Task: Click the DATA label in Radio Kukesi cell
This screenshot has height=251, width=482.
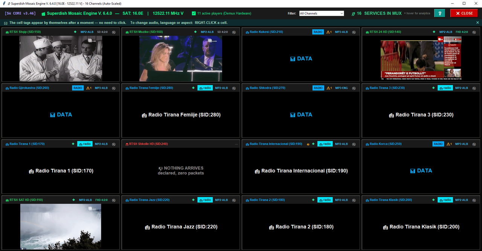Action: [x=301, y=58]
